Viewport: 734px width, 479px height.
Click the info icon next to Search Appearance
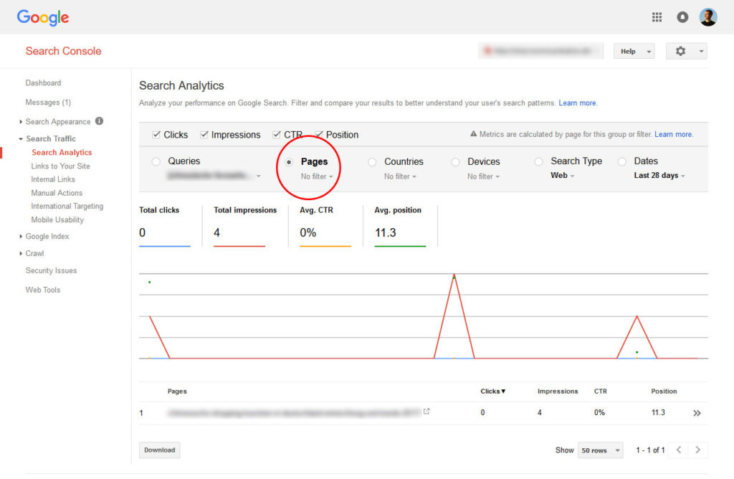tap(99, 121)
